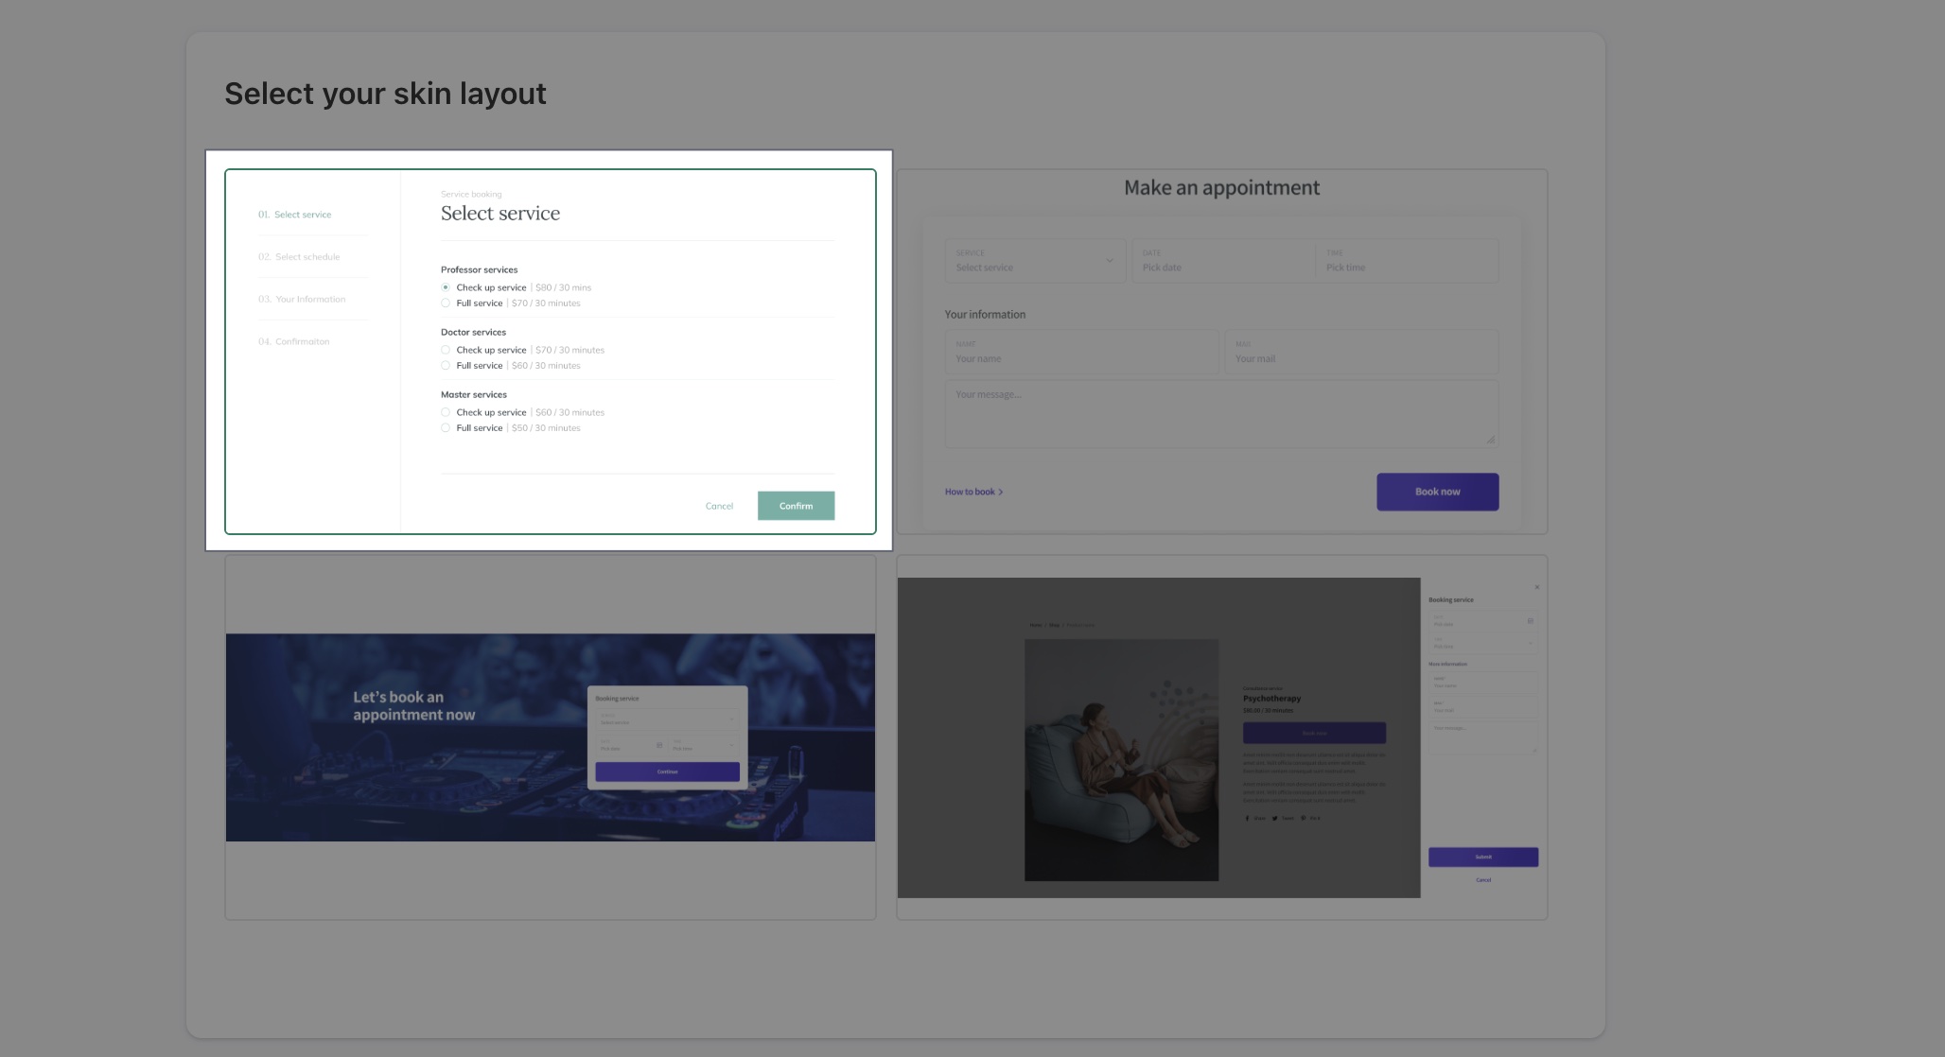Open the time dropdown in Booking service sidebar
Image resolution: width=1945 pixels, height=1057 pixels.
(1482, 643)
